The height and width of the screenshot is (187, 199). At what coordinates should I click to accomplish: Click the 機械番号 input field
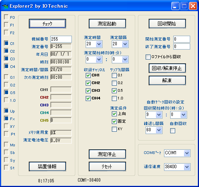coord(61,39)
